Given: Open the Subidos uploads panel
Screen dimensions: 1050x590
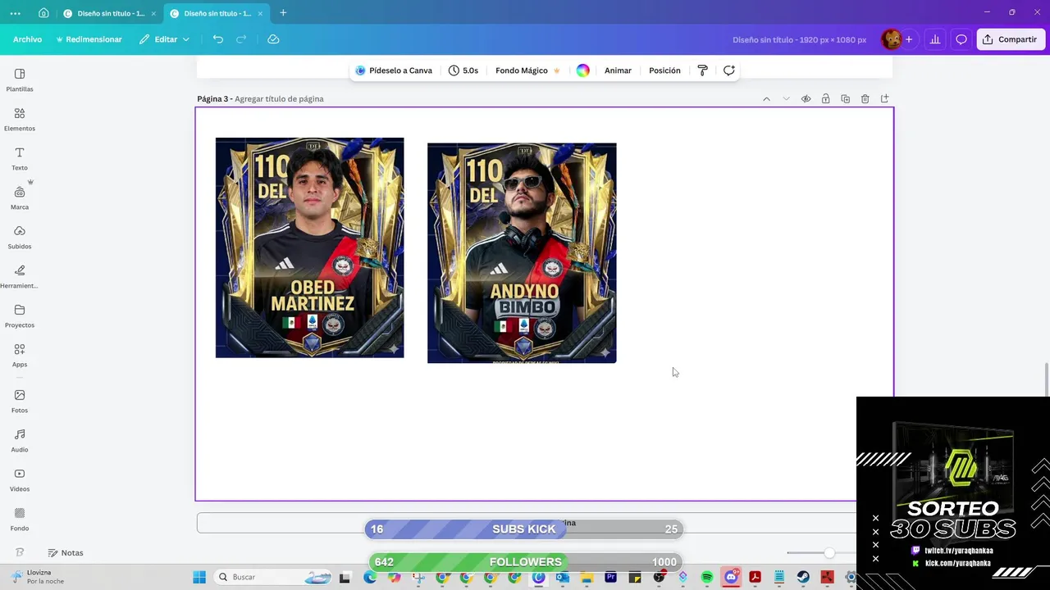Looking at the screenshot, I should 20,237.
